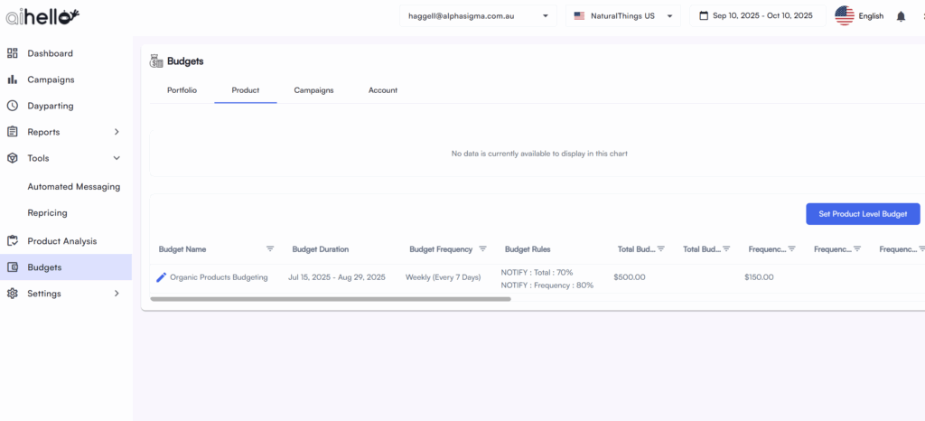Switch to the Campaigns budget tab
The width and height of the screenshot is (925, 421).
tap(313, 90)
